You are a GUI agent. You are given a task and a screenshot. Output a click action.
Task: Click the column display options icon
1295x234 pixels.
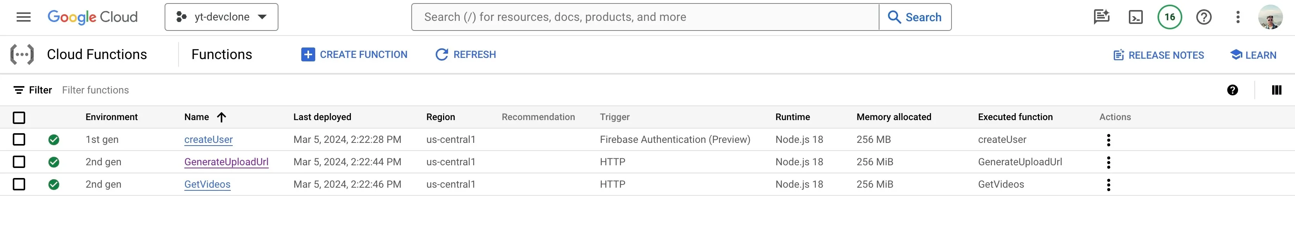click(1276, 90)
